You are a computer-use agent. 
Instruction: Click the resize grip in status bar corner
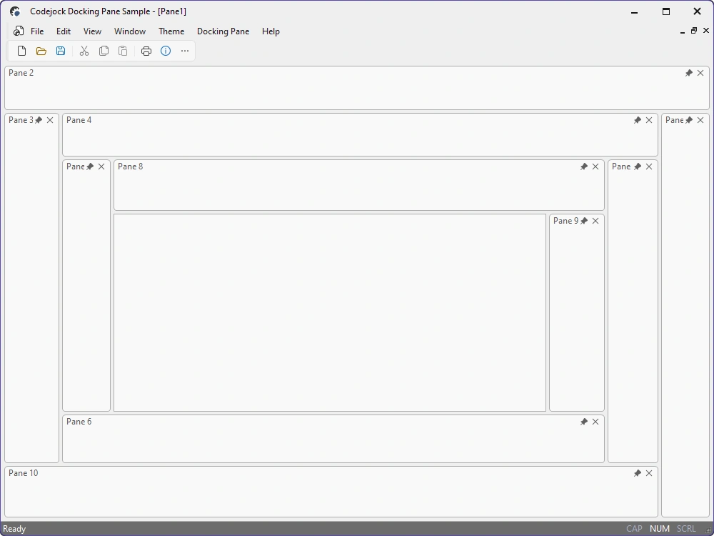708,530
